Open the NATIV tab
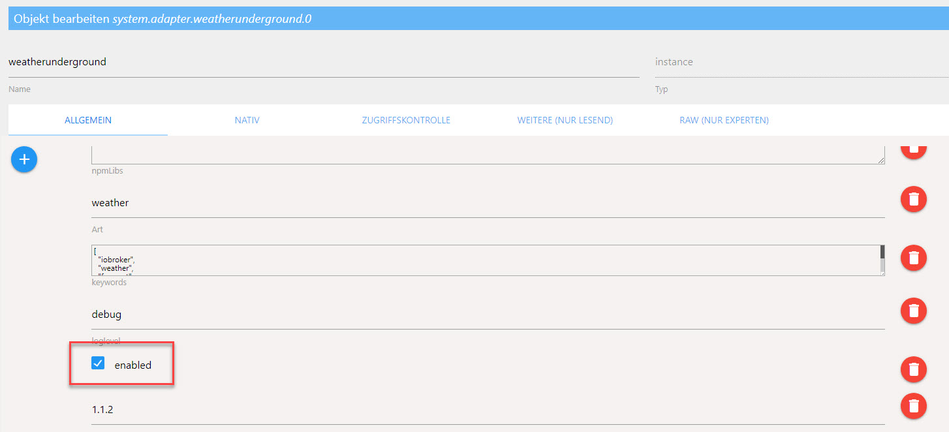949x432 pixels. pos(247,120)
